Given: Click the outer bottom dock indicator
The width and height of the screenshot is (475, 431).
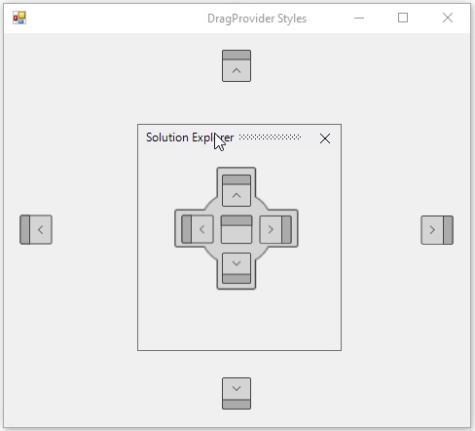Looking at the screenshot, I should (237, 393).
